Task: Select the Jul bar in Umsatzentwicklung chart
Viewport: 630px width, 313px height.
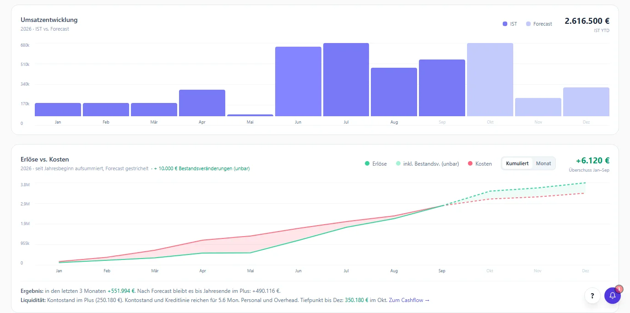Action: 346,80
